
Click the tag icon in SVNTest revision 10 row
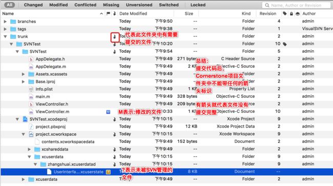pos(285,44)
